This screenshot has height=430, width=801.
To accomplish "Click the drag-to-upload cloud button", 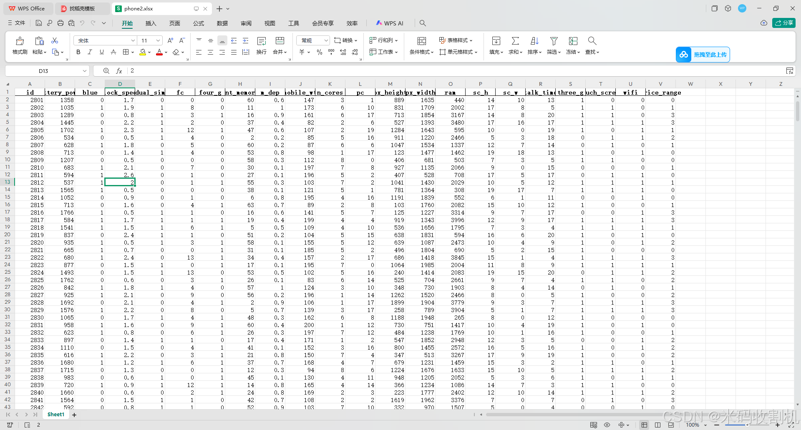I will pos(703,55).
